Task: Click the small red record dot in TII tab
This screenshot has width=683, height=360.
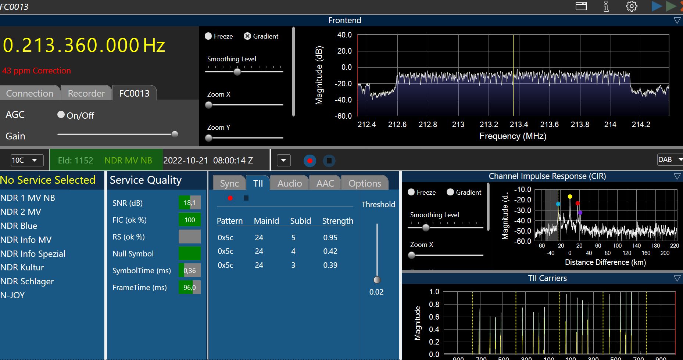Action: (x=230, y=198)
